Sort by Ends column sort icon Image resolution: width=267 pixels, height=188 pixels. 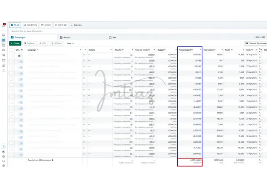coord(252,50)
